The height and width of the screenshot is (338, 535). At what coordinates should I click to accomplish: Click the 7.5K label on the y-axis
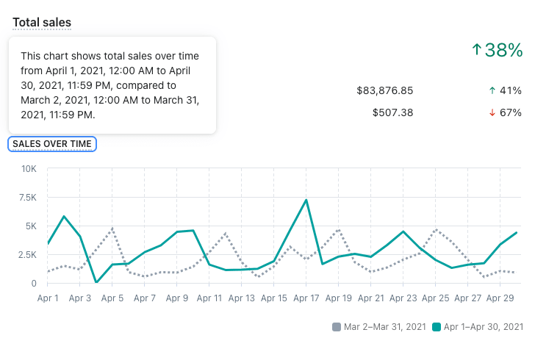(26, 198)
